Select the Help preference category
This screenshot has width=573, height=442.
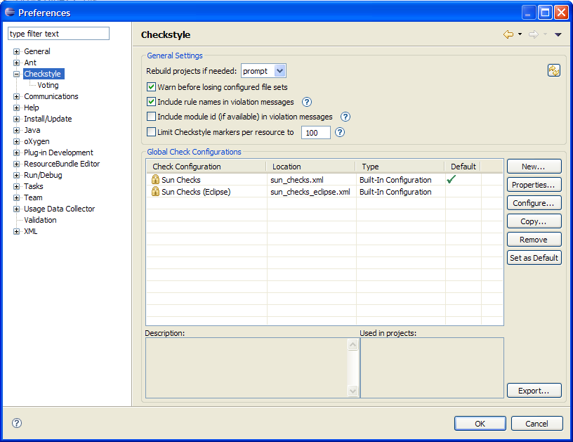tap(32, 108)
